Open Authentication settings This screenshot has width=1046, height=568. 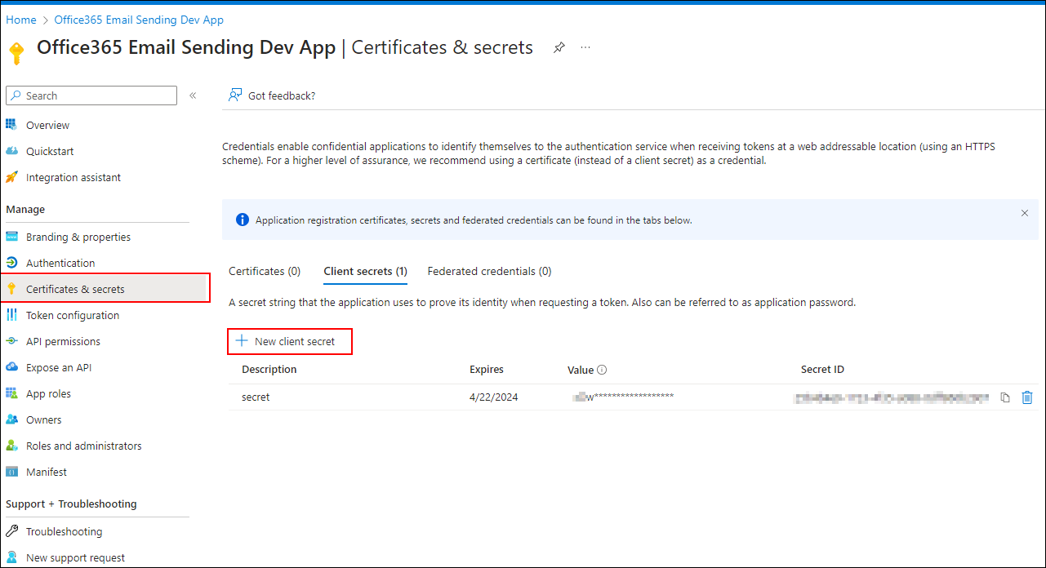pyautogui.click(x=60, y=263)
